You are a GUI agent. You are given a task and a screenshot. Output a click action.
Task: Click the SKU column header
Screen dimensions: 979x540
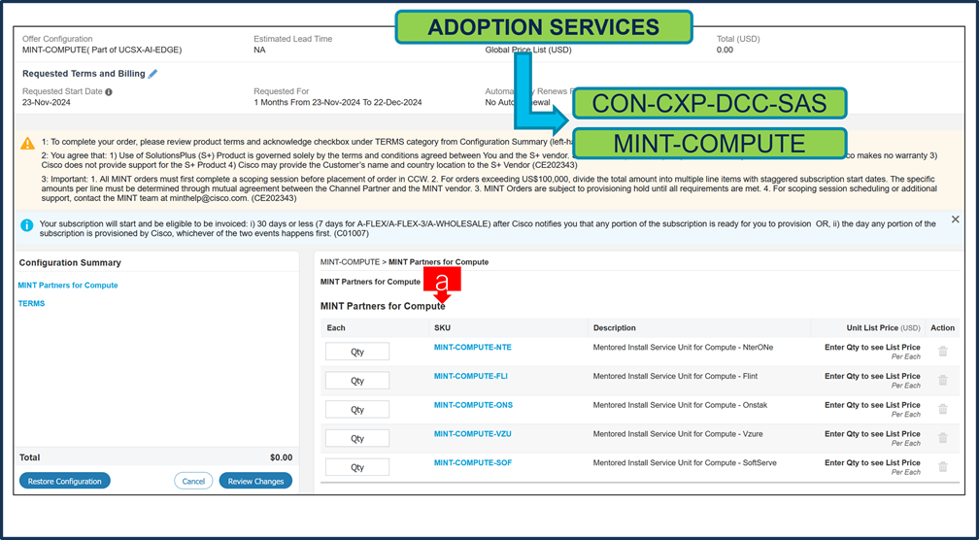442,327
